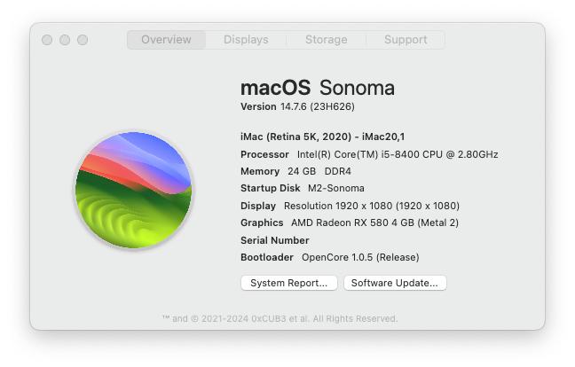Click the macOS Sonoma logo image
Screen dimensions: 575x367
tap(133, 190)
